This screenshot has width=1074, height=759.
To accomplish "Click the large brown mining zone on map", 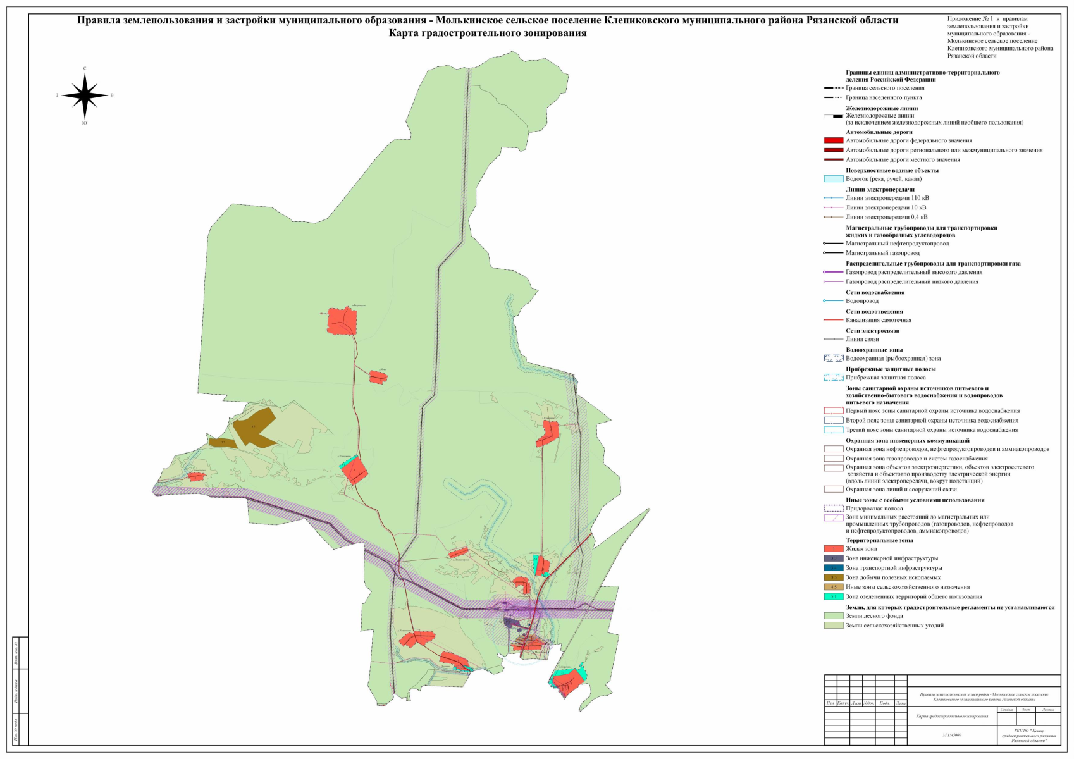I will (254, 427).
